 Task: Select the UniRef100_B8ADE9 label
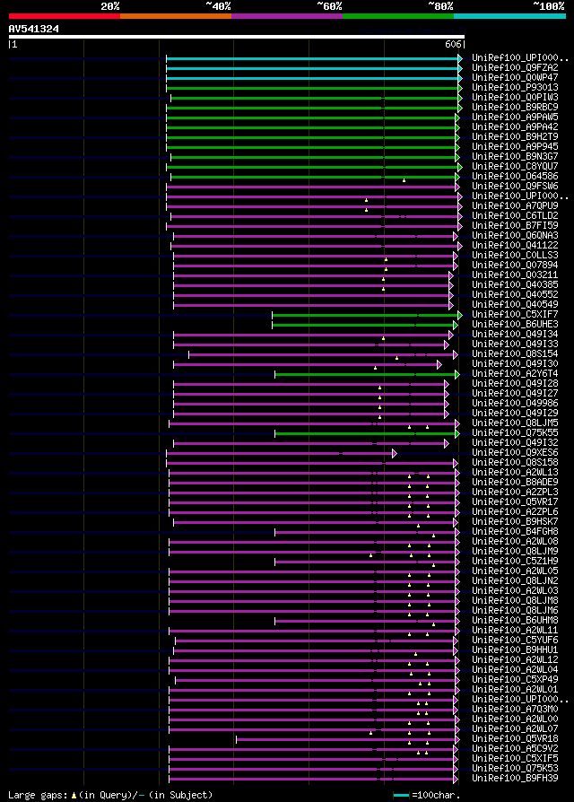point(515,482)
